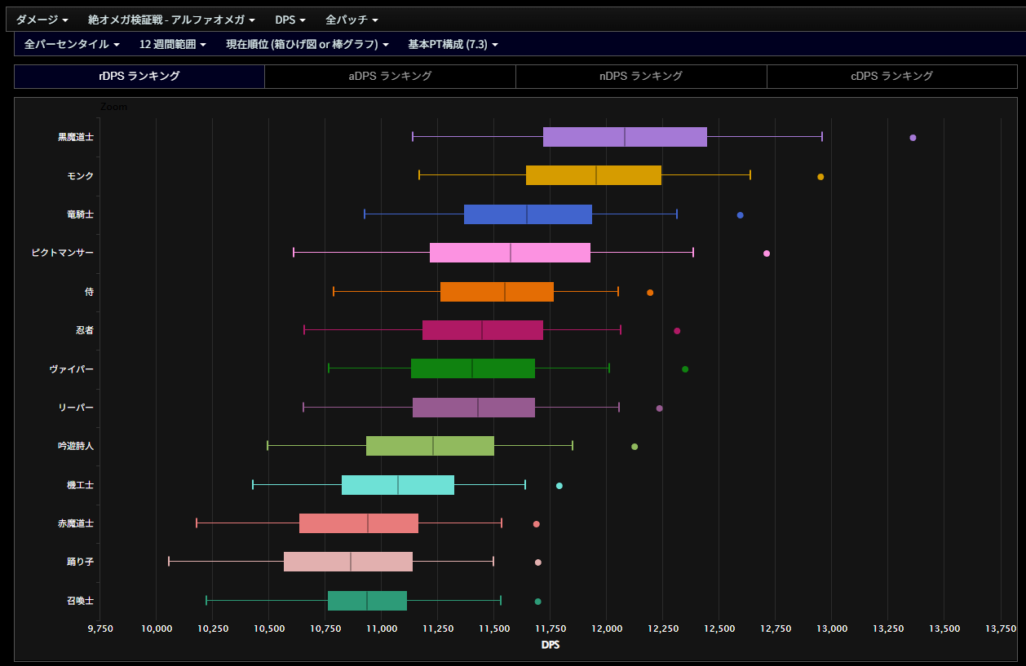The height and width of the screenshot is (666, 1026).
Task: Click the 召喚士 green outlier dot
Action: [x=537, y=602]
